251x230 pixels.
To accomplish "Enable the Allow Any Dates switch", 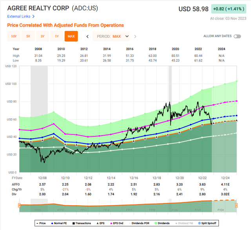I will [x=237, y=36].
